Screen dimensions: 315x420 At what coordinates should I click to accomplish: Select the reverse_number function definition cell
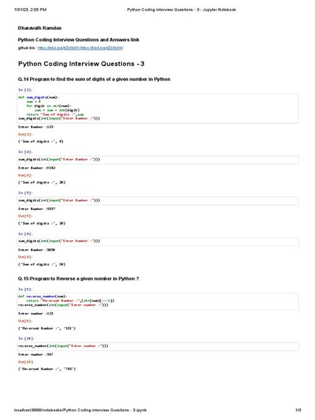(158, 301)
